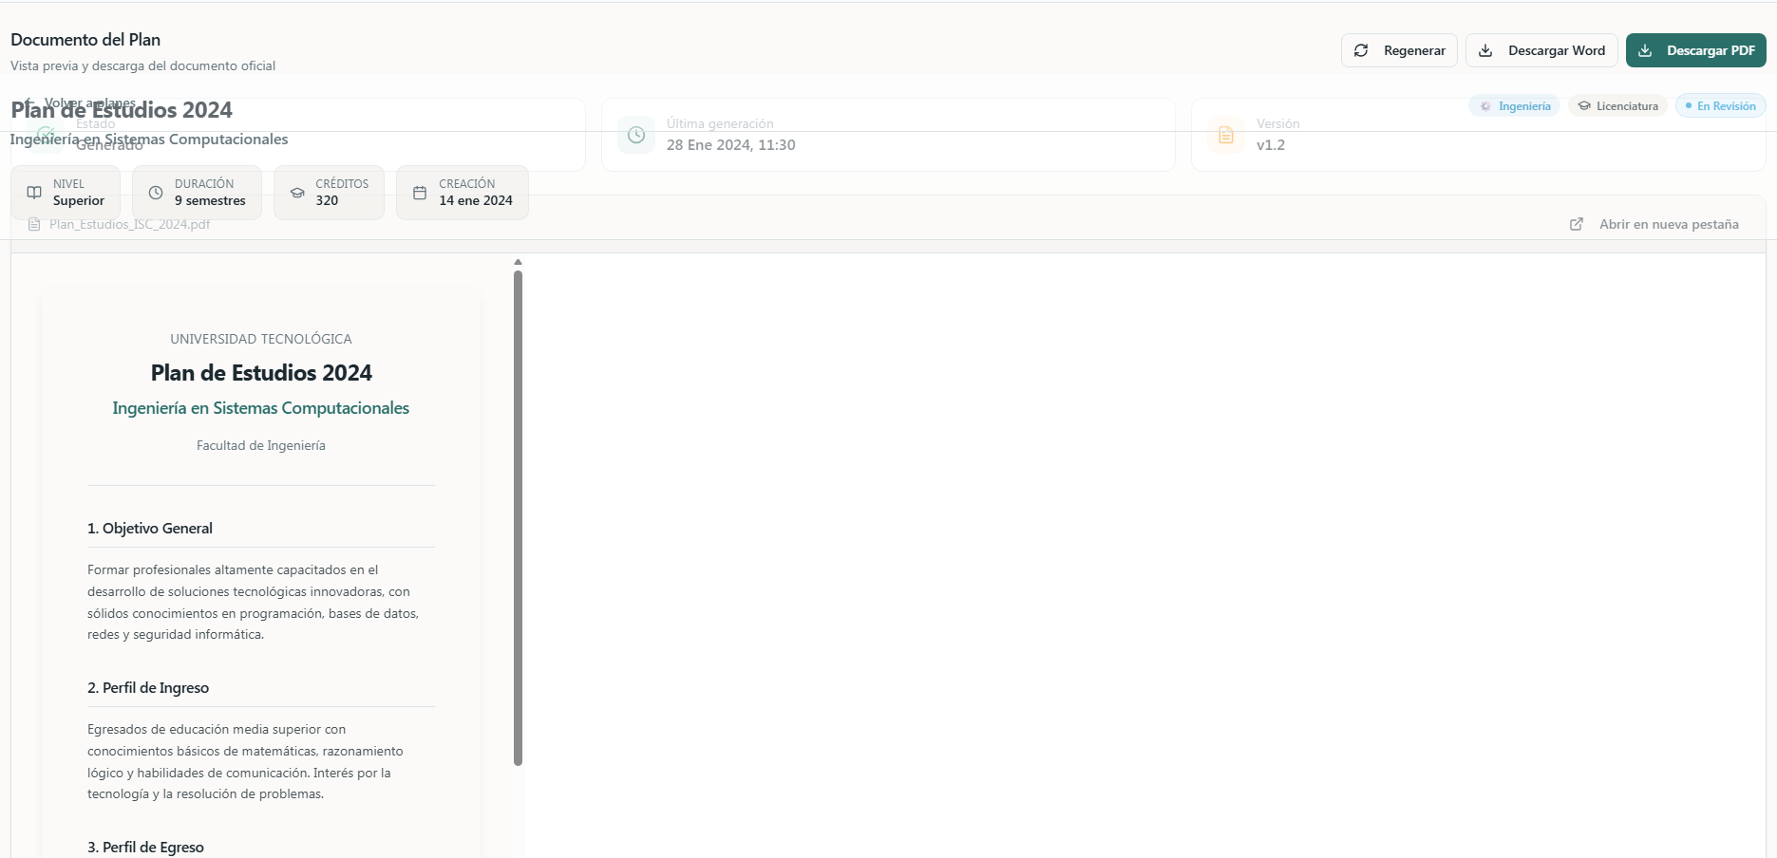Click the En Revisión status badge
Image resolution: width=1777 pixels, height=858 pixels.
point(1720,106)
